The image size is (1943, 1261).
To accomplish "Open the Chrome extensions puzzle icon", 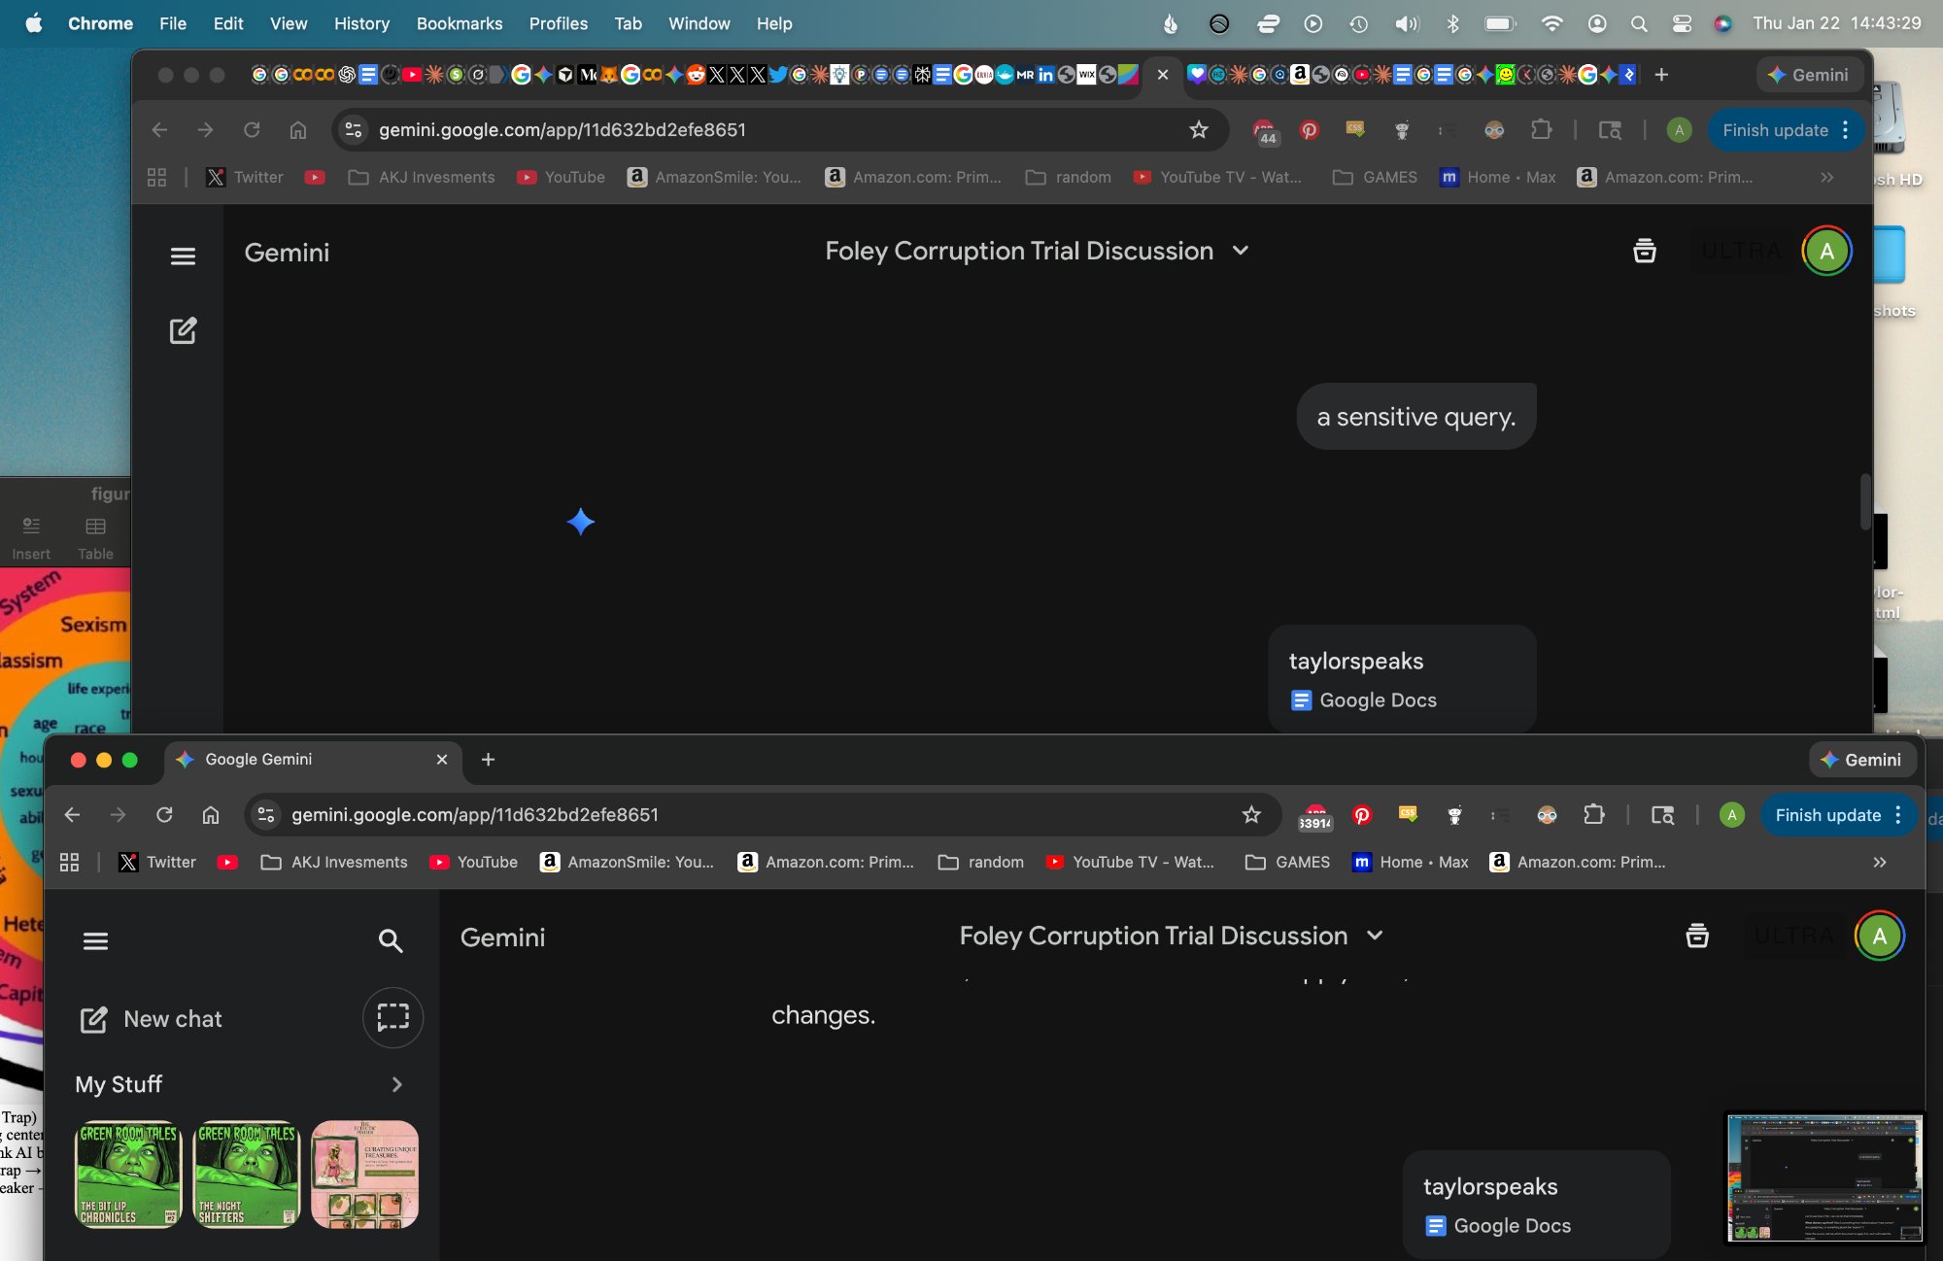I will (1595, 815).
